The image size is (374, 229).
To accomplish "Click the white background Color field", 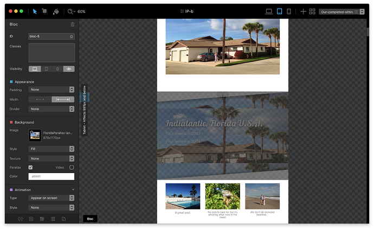I will click(x=51, y=176).
